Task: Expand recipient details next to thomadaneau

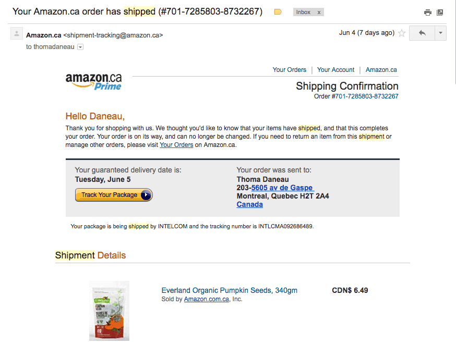Action: pyautogui.click(x=80, y=47)
